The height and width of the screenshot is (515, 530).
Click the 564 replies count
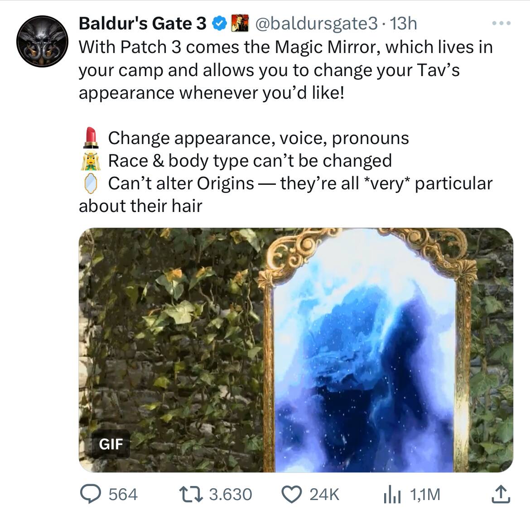[x=123, y=494]
